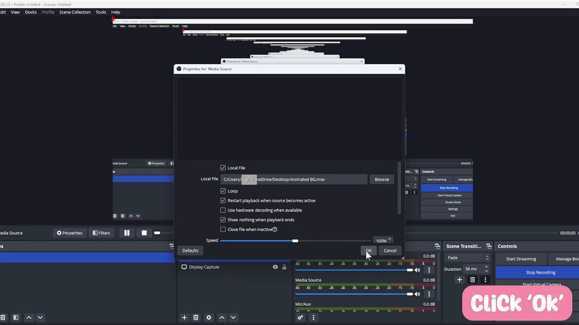The width and height of the screenshot is (579, 325).
Task: Adjust the Duration 56 ms spinner arrows
Action: pyautogui.click(x=486, y=269)
